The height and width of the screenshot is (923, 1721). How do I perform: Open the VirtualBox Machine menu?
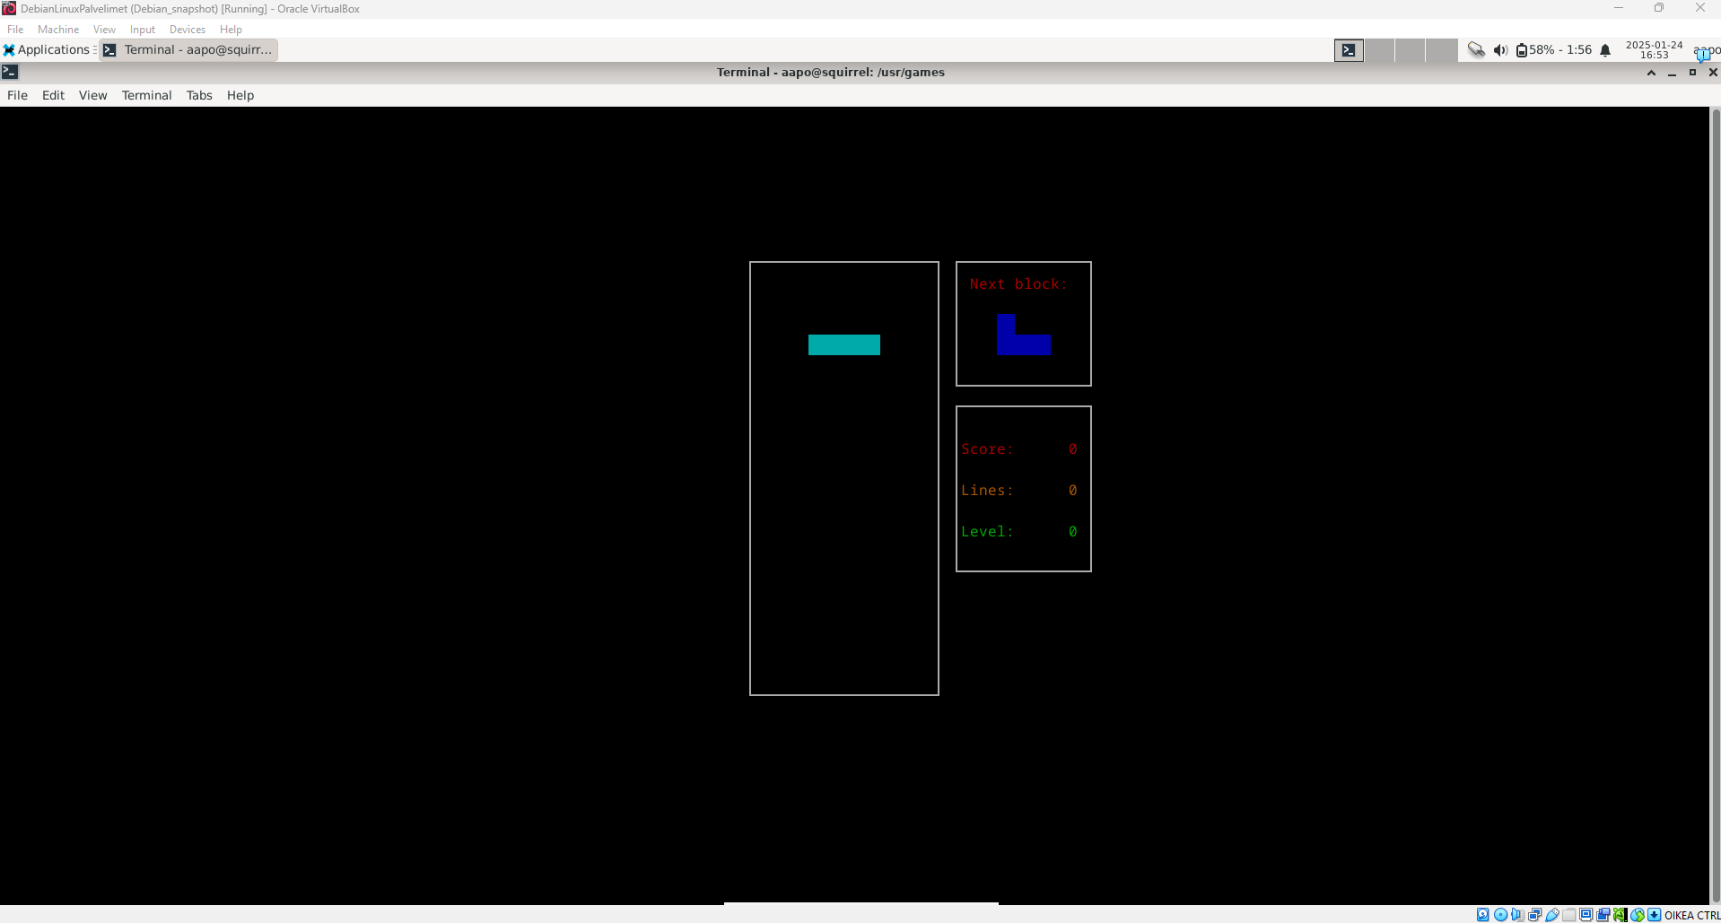point(58,30)
